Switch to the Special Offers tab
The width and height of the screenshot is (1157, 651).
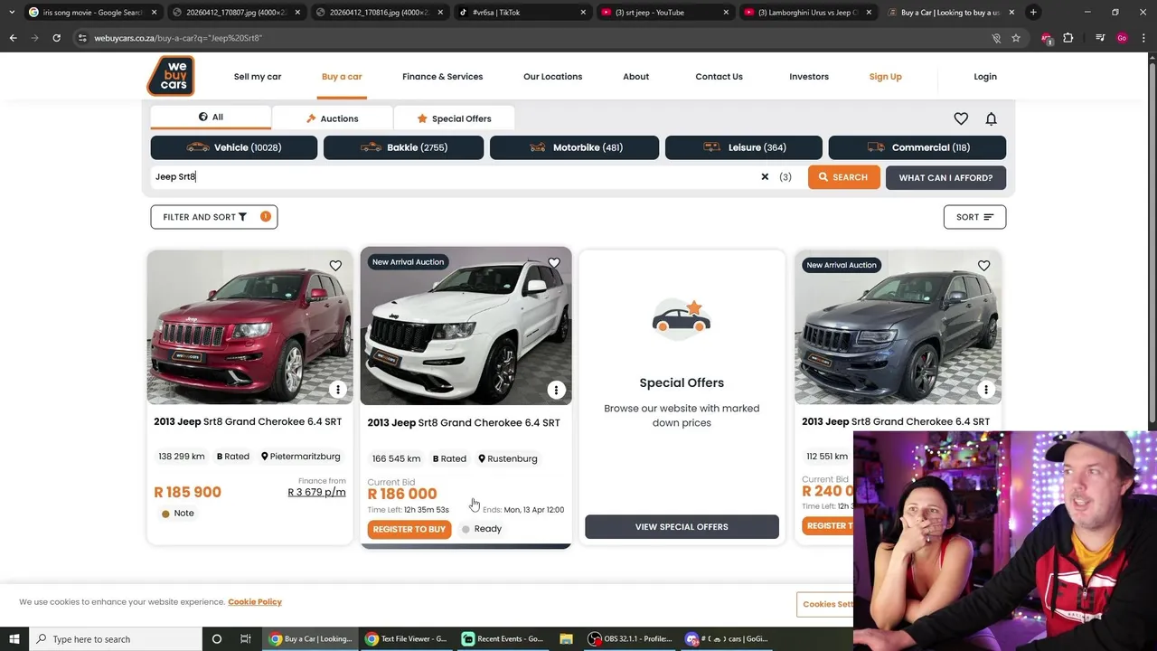[x=454, y=118]
